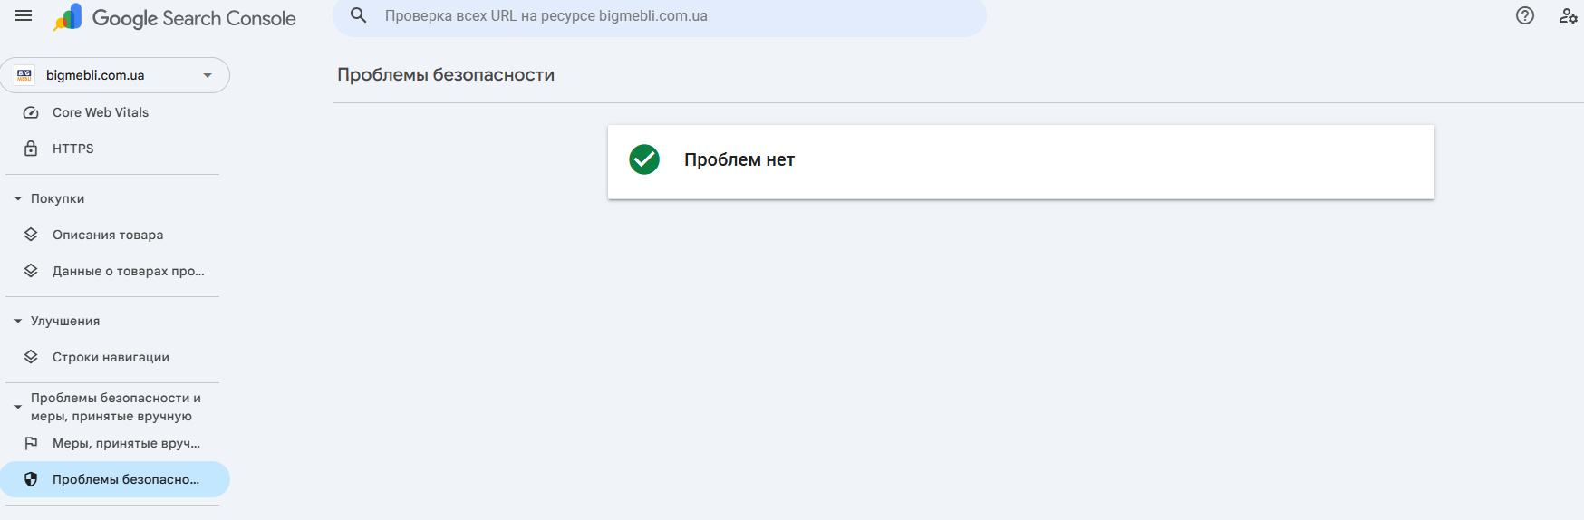
Task: Click the search magnifier icon
Action: 359,16
